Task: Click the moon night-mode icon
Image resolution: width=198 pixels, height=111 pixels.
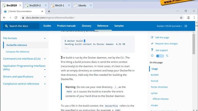Action: pyautogui.click(x=167, y=55)
